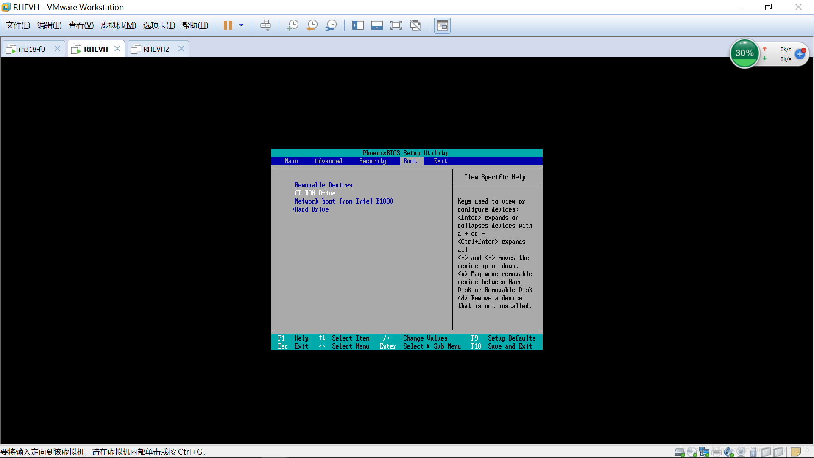This screenshot has height=458, width=814.
Task: Click the printer status icon
Action: coord(716,452)
